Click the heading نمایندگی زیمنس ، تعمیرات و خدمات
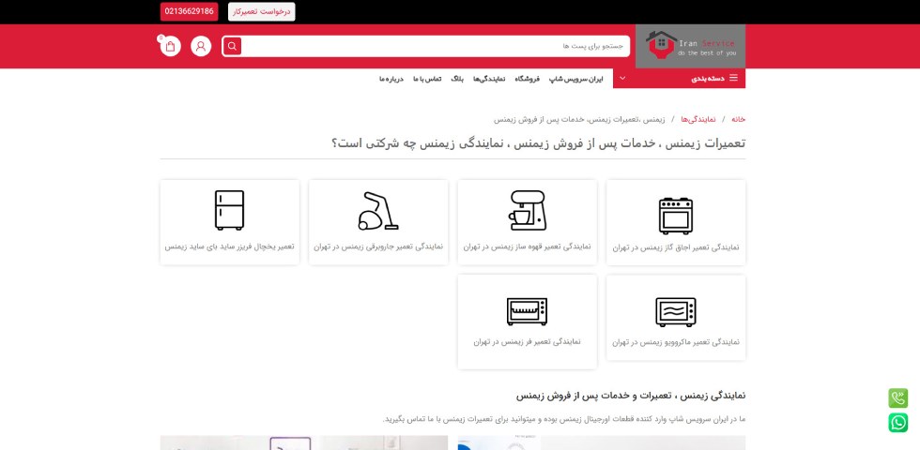This screenshot has height=450, width=920. tap(631, 396)
